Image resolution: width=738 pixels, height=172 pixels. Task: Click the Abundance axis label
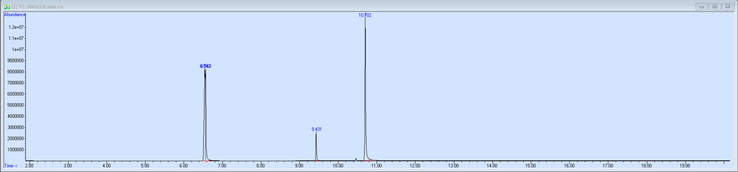tap(15, 15)
